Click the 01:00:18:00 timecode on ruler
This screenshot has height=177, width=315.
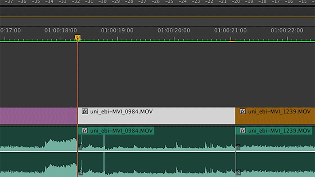tap(60, 31)
